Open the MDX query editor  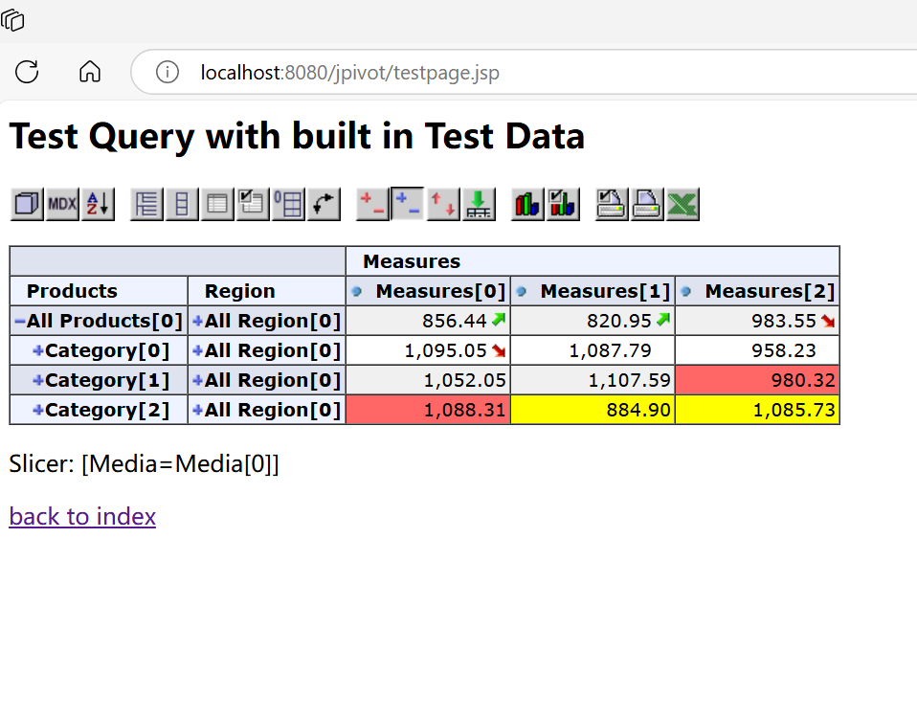[x=62, y=204]
